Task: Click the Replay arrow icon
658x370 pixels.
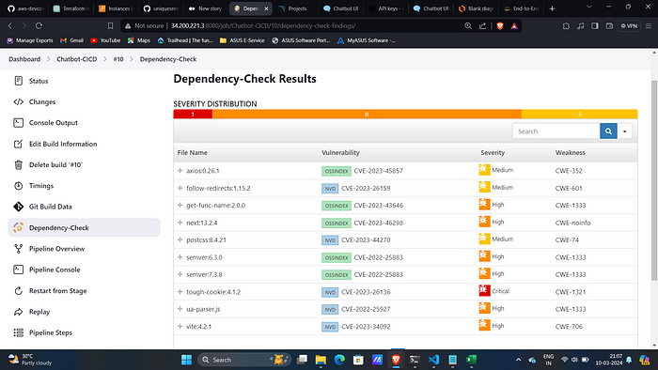Action: pyautogui.click(x=18, y=312)
